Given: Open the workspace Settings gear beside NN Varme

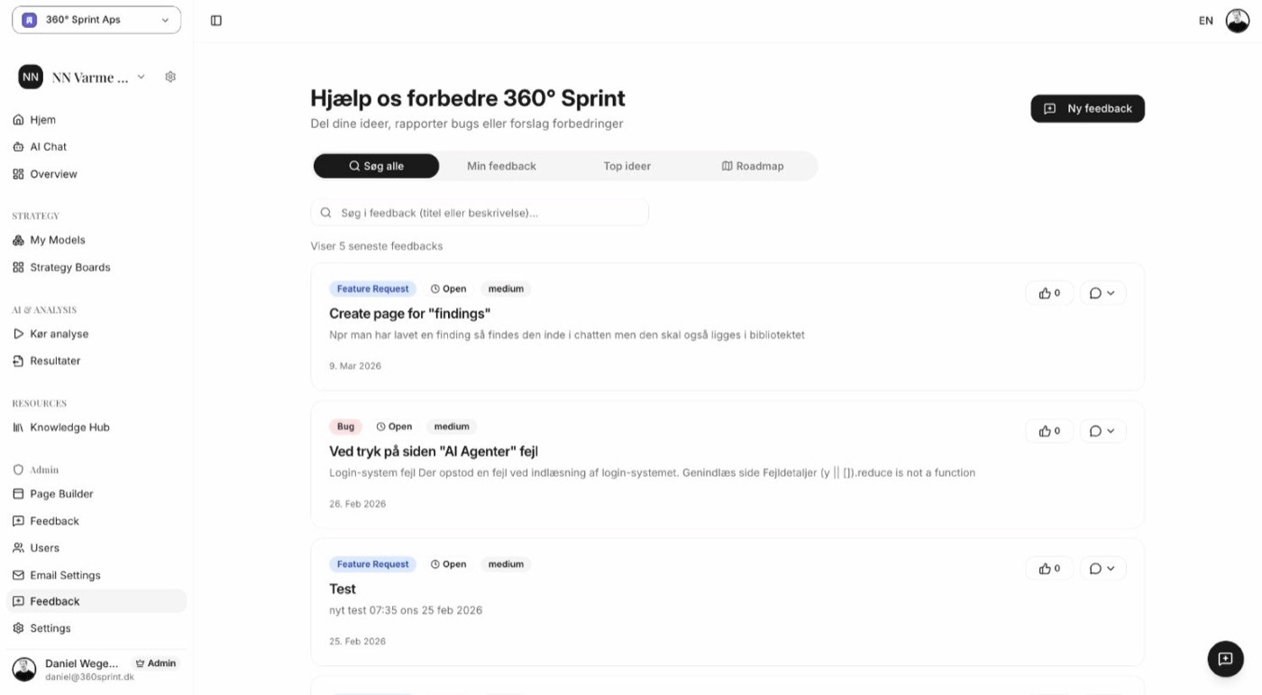Looking at the screenshot, I should [169, 77].
